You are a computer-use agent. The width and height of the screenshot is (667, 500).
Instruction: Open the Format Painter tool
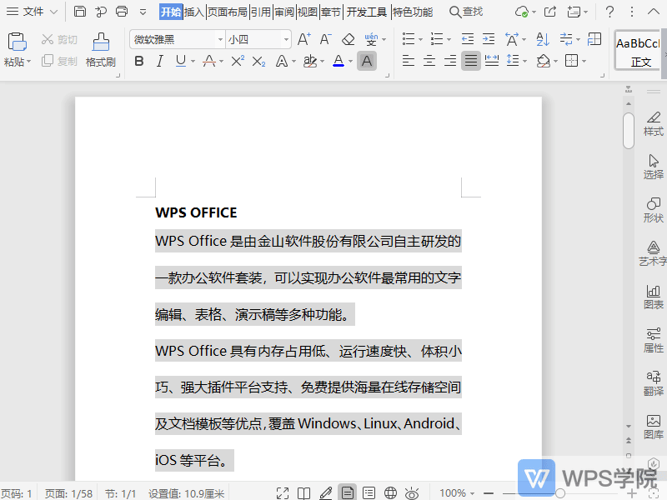(x=100, y=50)
